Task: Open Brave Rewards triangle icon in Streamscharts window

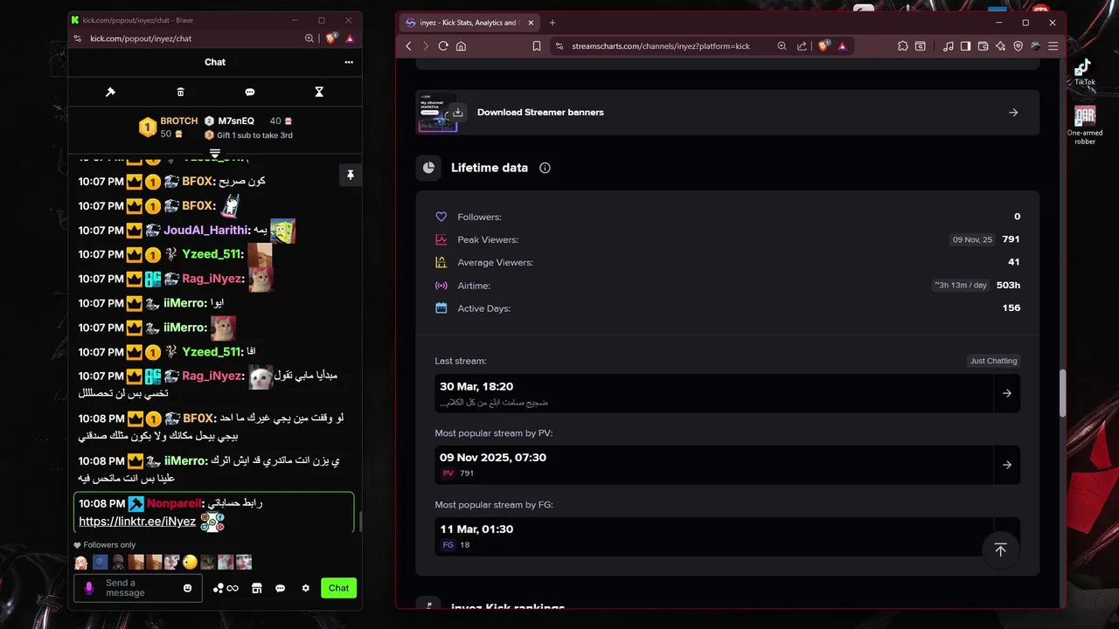Action: 842,46
